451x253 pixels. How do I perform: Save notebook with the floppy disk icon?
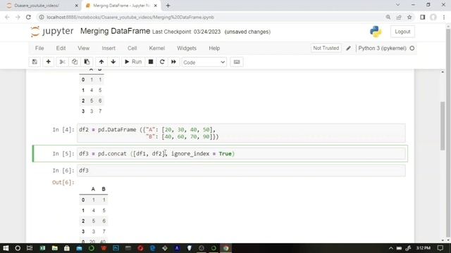pyautogui.click(x=35, y=62)
